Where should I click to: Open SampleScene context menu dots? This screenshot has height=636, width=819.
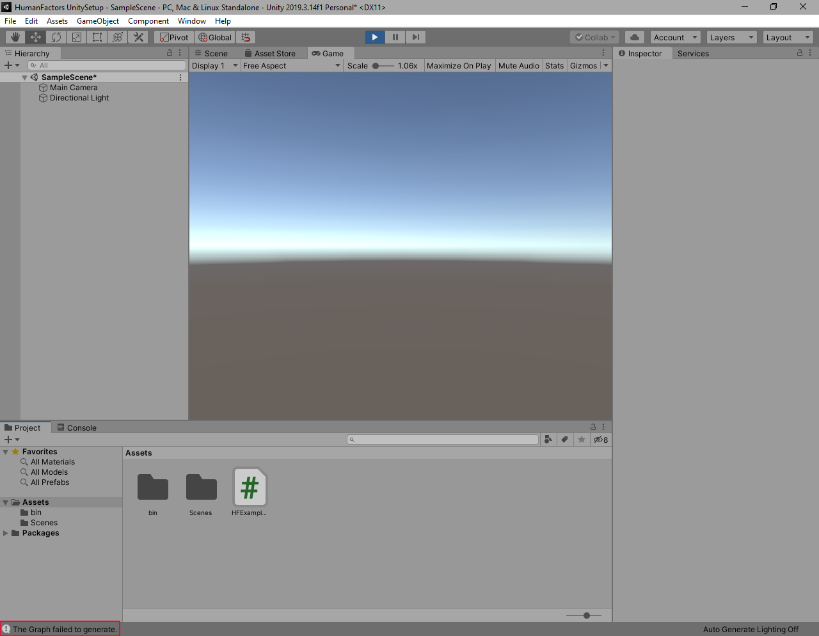click(180, 77)
